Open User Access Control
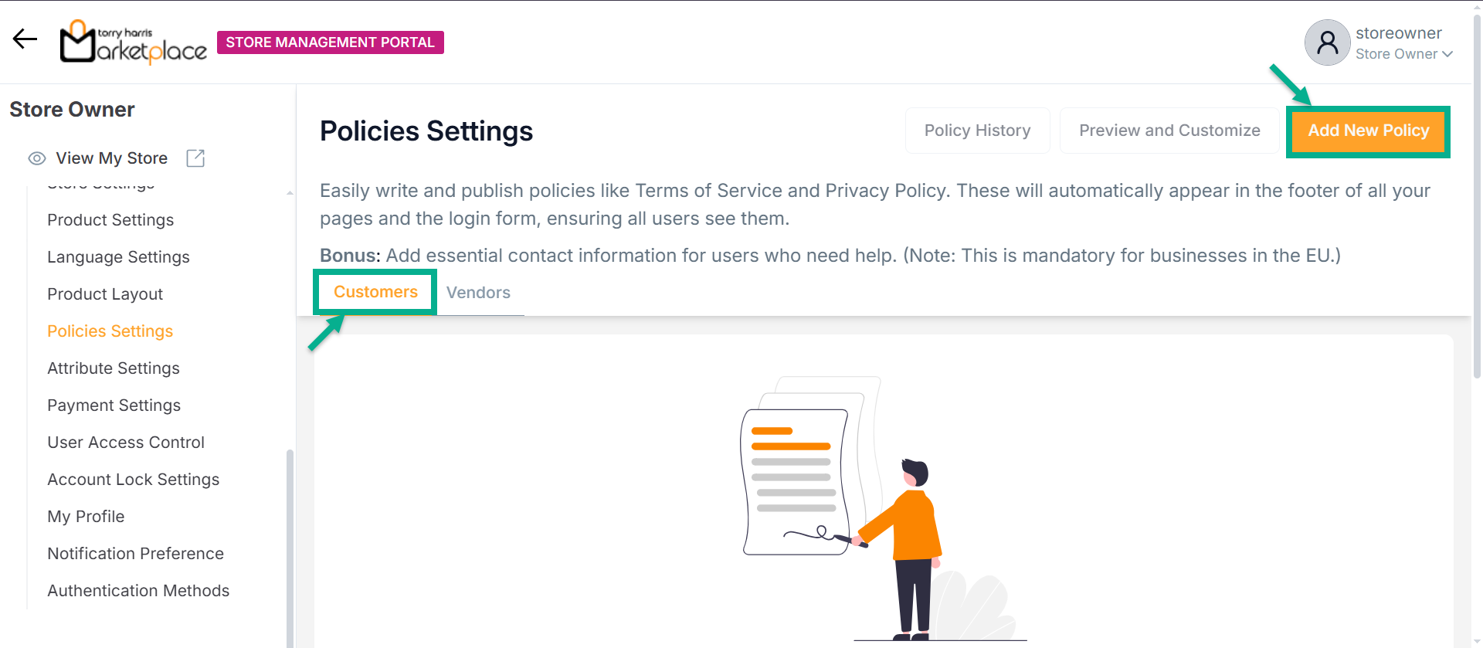Viewport: 1483px width, 648px height. 126,443
